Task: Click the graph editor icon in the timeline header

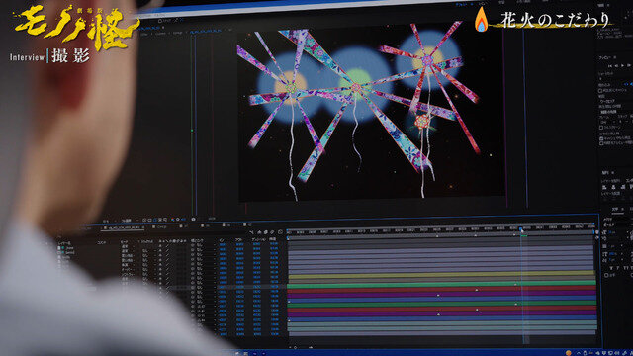Action: coord(280,232)
